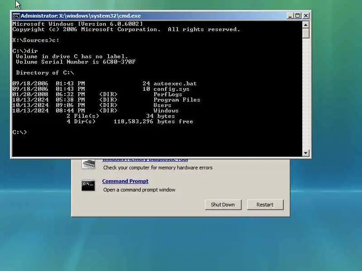Open the Command Prompt link
This screenshot has height=271, width=362.
pos(125,181)
